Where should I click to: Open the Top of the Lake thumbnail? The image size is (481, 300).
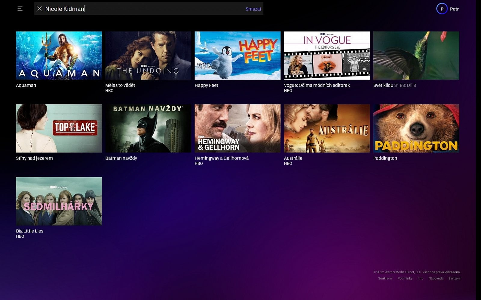59,128
